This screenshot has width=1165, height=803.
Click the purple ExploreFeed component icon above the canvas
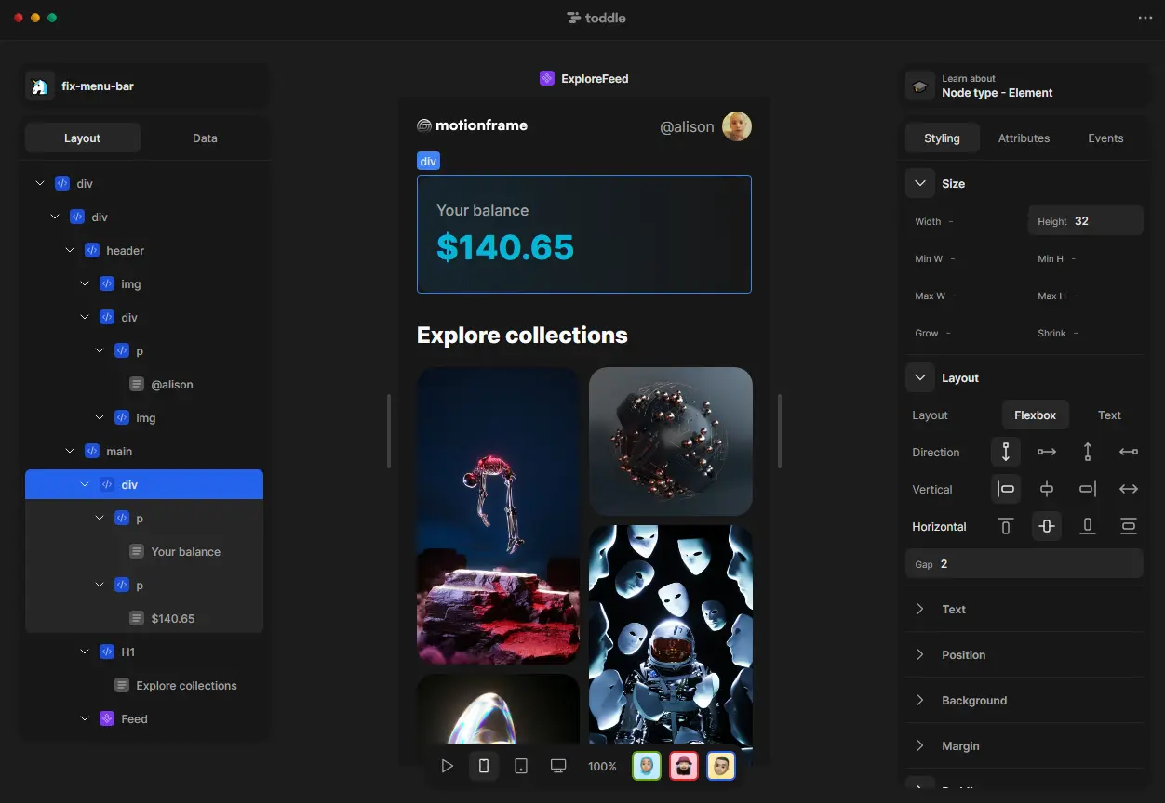coord(547,79)
